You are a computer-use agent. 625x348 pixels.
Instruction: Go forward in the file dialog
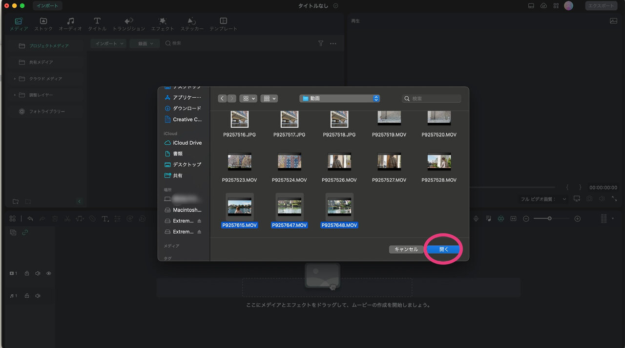coord(231,98)
